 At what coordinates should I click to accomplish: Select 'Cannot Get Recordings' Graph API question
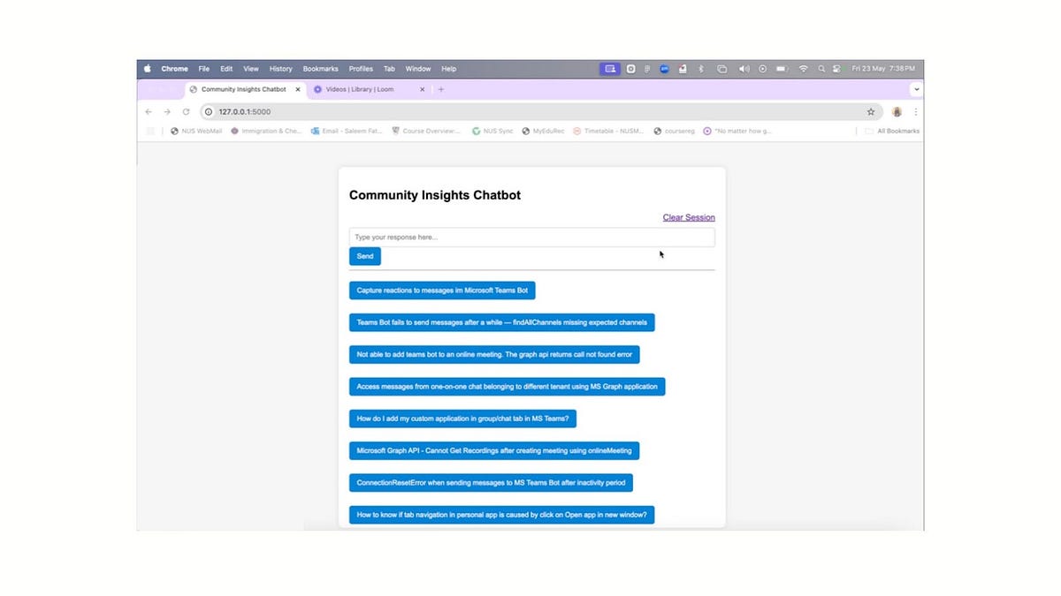click(x=494, y=450)
